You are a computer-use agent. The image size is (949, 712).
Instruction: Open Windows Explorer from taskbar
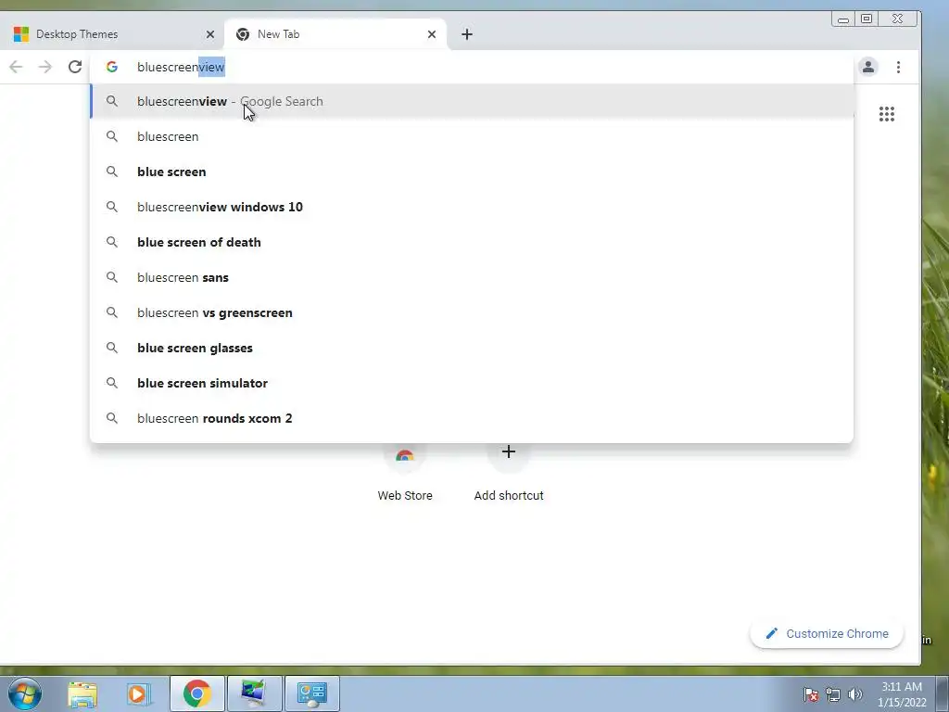pos(82,693)
